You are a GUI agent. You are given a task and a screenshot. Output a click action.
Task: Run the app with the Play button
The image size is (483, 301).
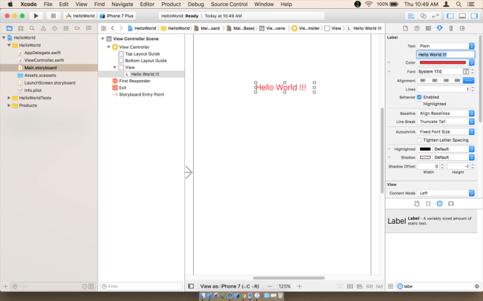coord(36,16)
